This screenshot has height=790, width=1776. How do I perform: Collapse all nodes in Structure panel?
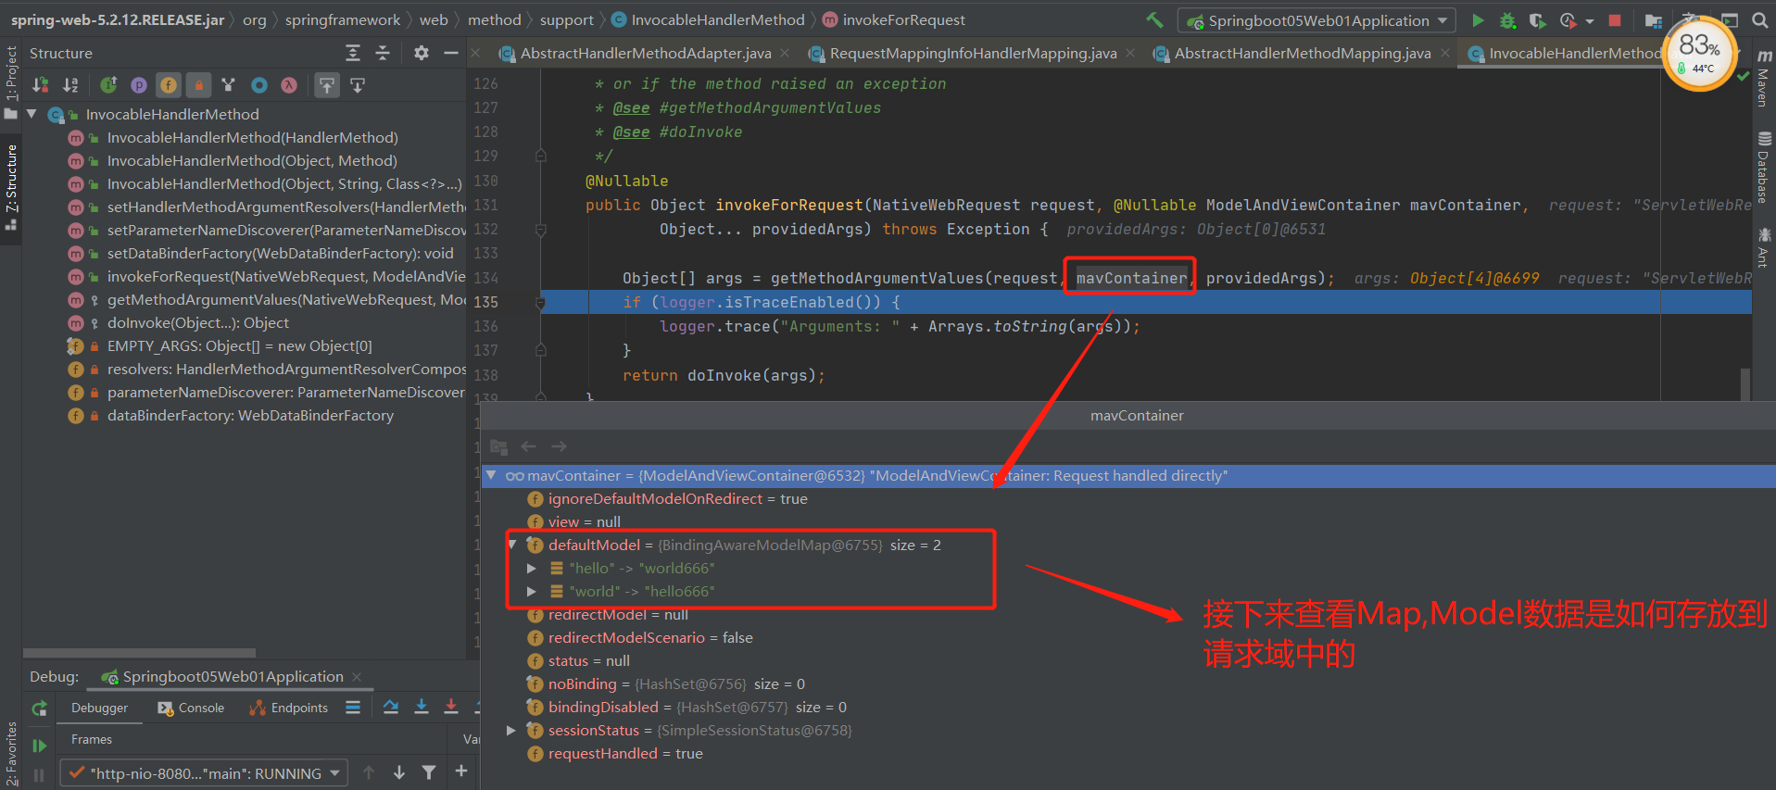(x=383, y=54)
